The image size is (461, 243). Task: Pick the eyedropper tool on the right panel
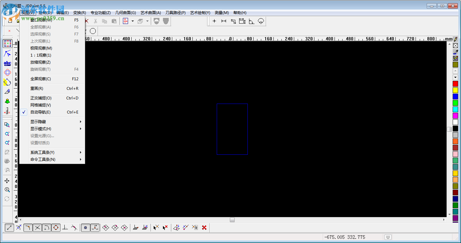pyautogui.click(x=456, y=52)
